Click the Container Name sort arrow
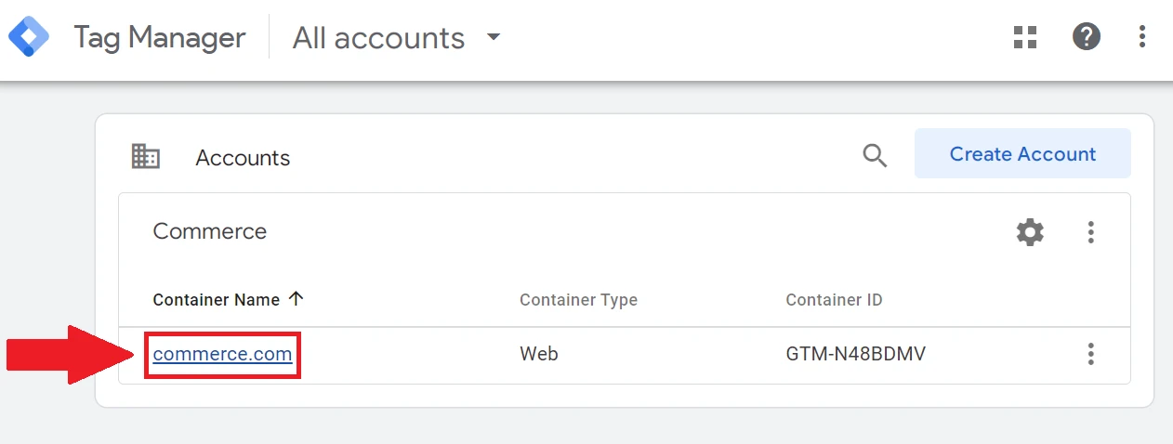This screenshot has height=444, width=1173. [297, 299]
